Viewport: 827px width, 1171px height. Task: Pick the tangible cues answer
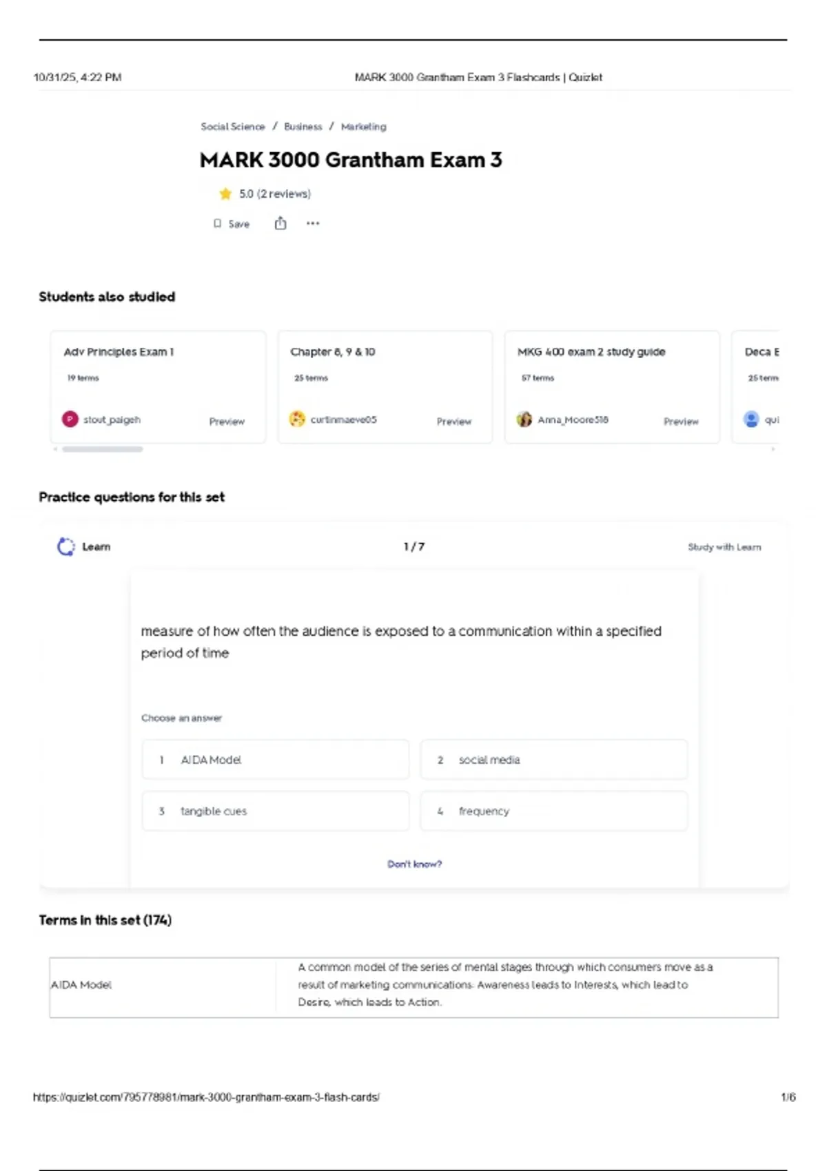pos(276,811)
